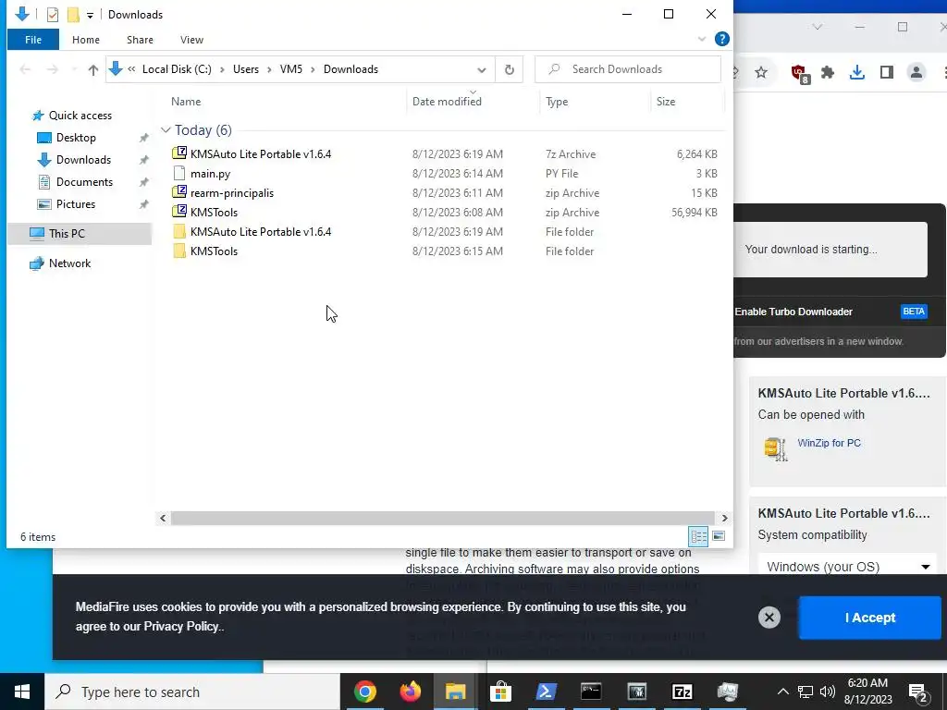Open Microsoft Store from taskbar
Viewport: 947px width, 710px height.
(500, 692)
